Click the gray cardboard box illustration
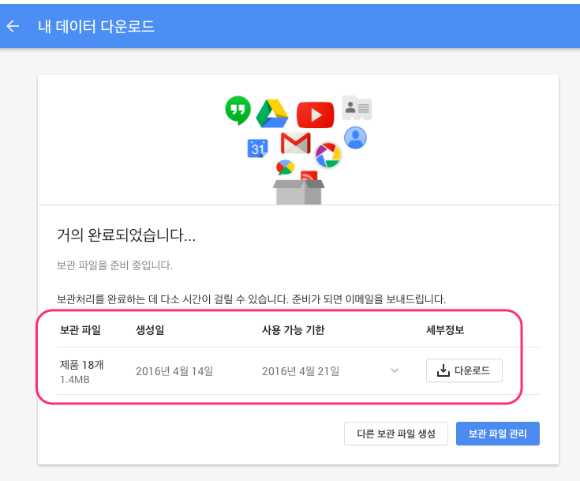The image size is (580, 481). click(298, 192)
